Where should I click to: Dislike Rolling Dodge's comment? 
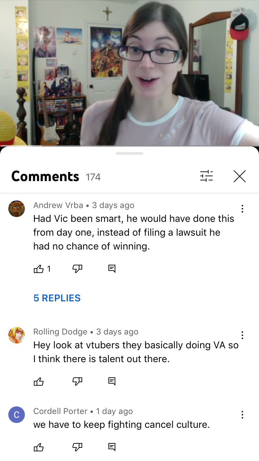[77, 381]
